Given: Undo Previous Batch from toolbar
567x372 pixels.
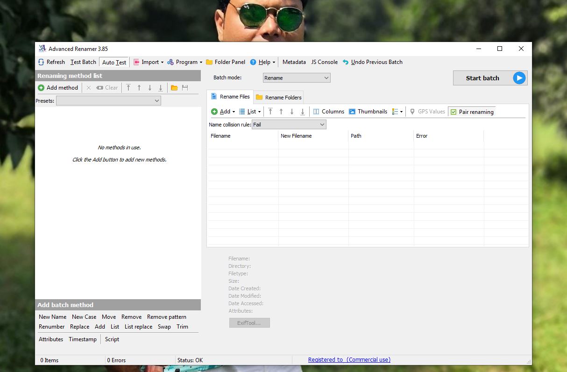Looking at the screenshot, I should (x=373, y=62).
